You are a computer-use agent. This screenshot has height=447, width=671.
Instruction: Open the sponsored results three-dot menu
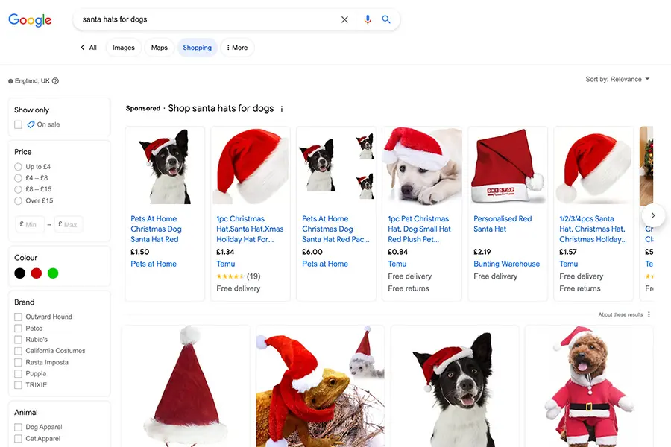(x=282, y=108)
